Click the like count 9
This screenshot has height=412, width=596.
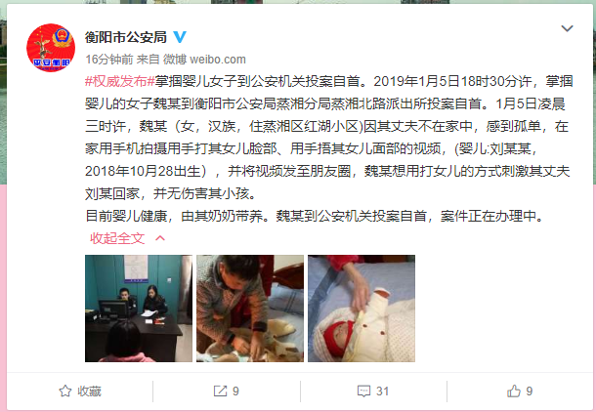530,391
